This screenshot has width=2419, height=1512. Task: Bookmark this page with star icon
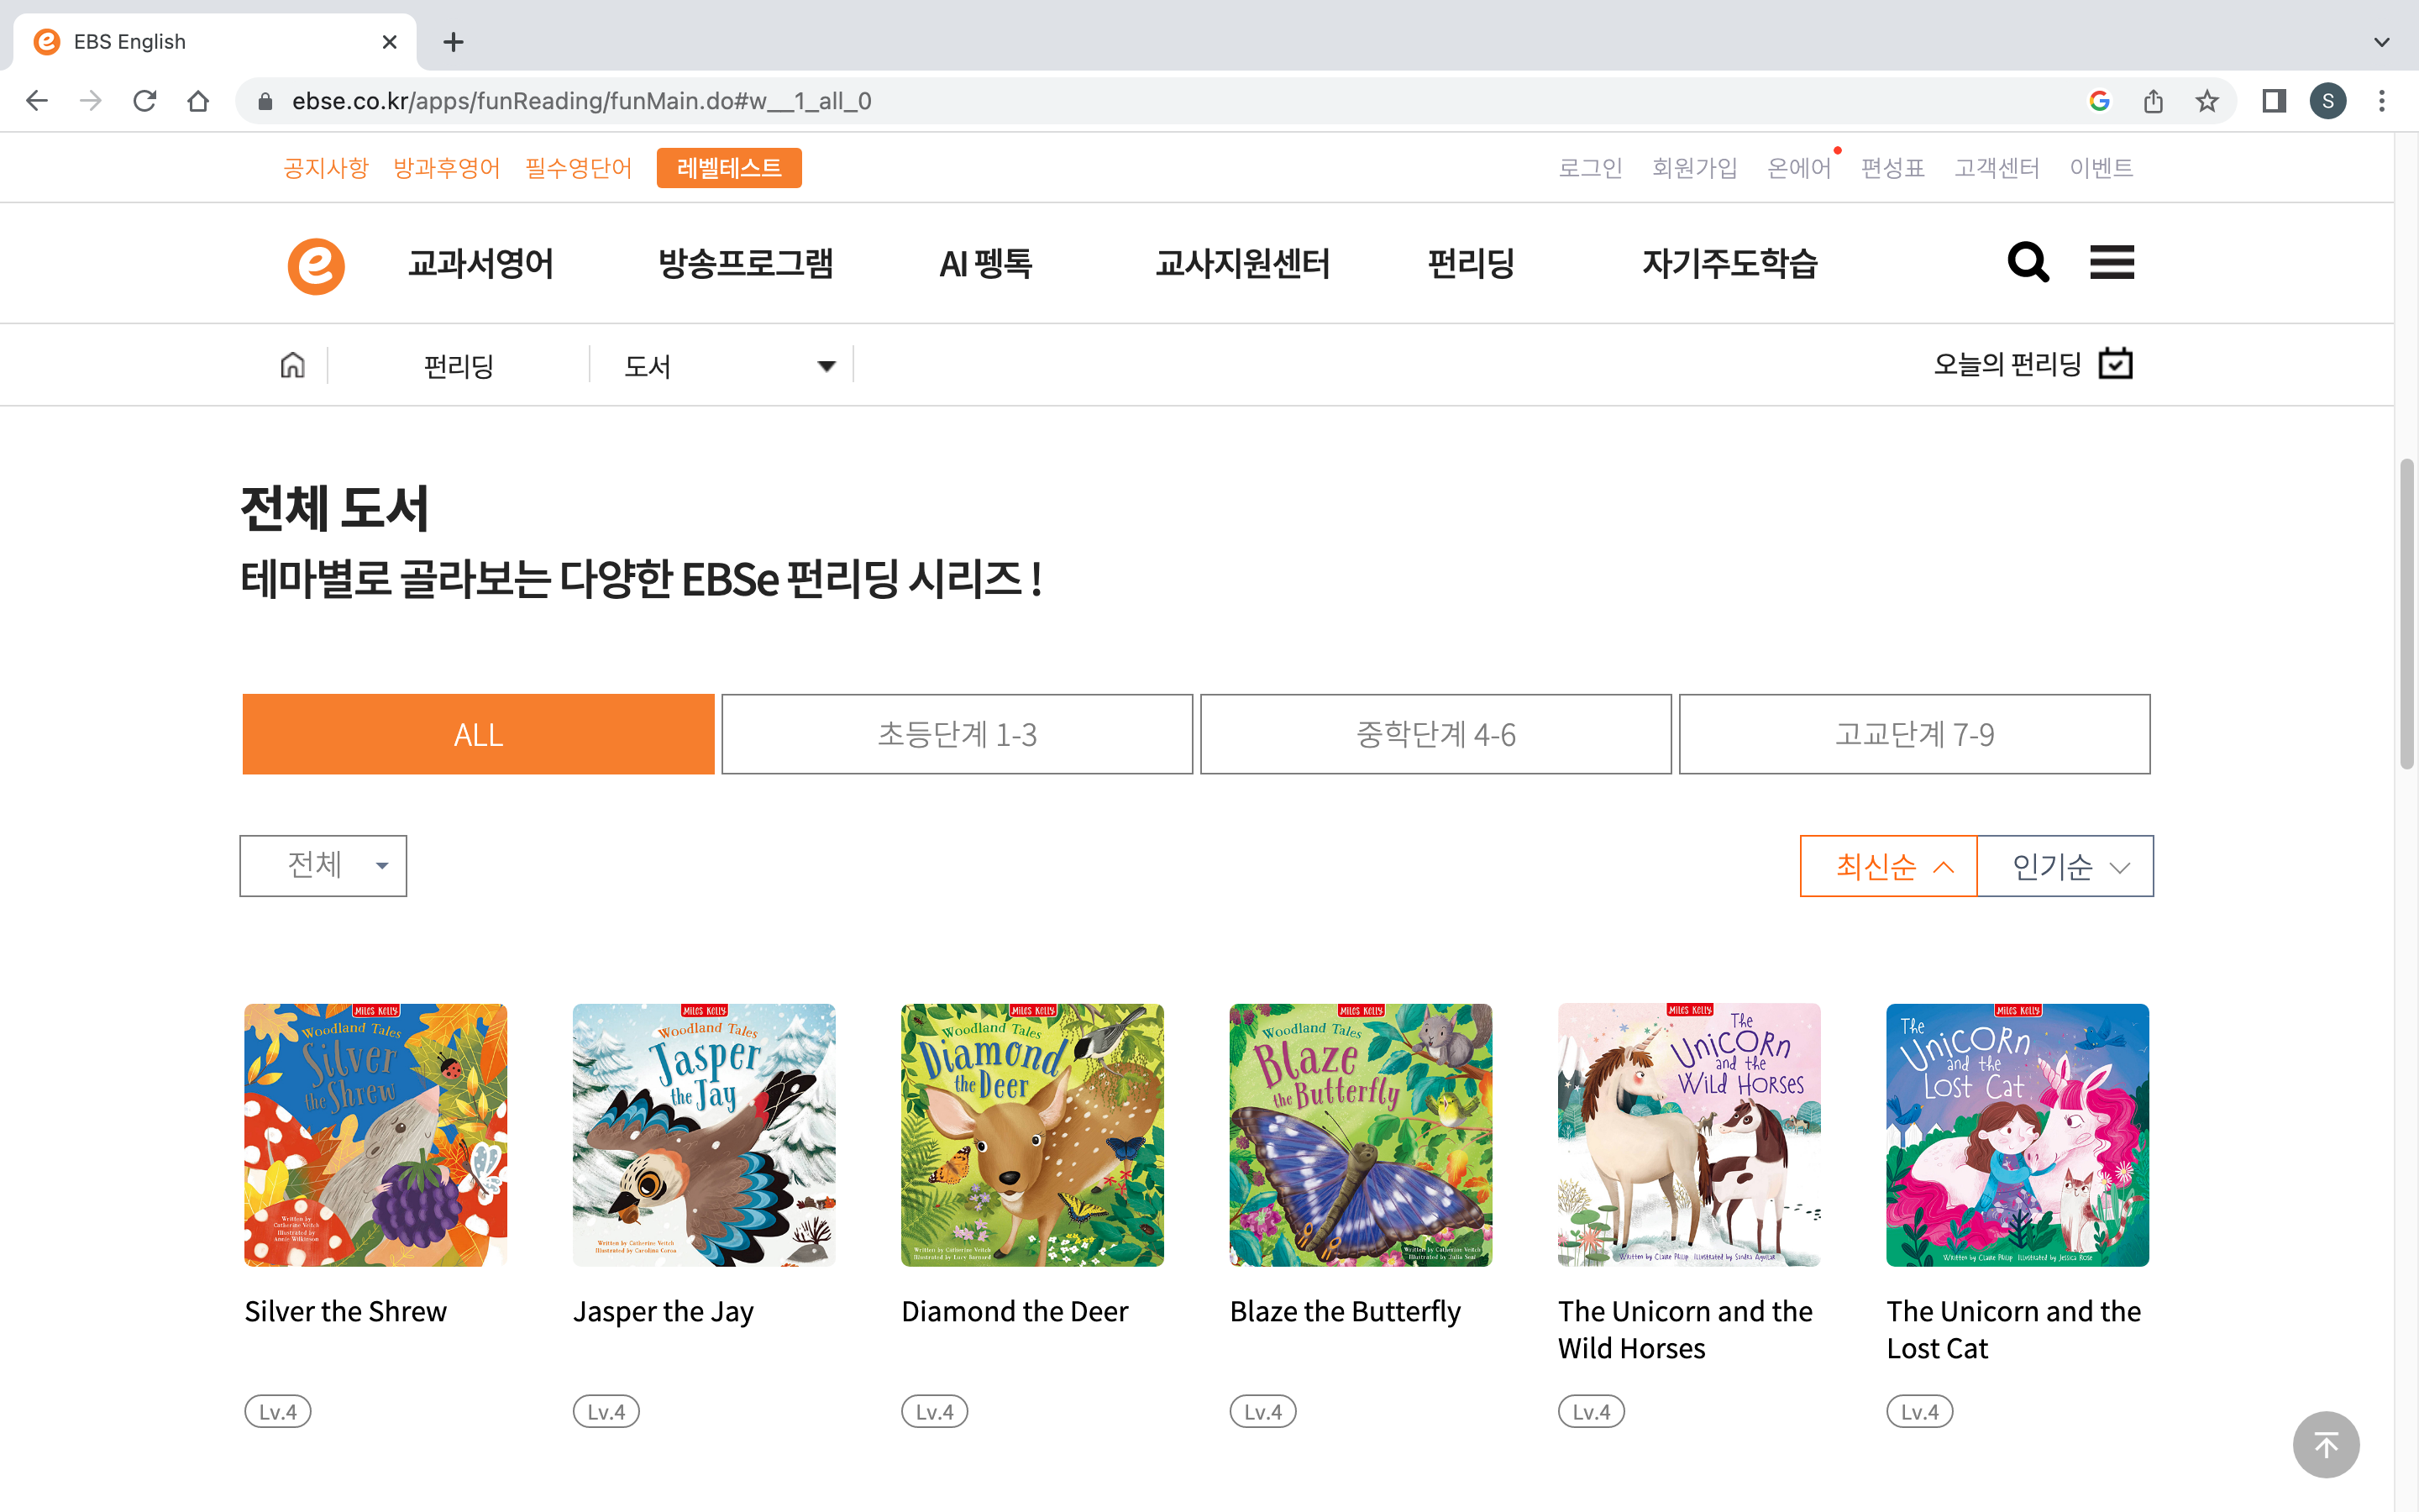click(x=2206, y=101)
